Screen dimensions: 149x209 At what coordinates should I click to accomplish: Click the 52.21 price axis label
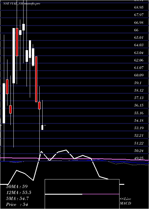(139, 136)
